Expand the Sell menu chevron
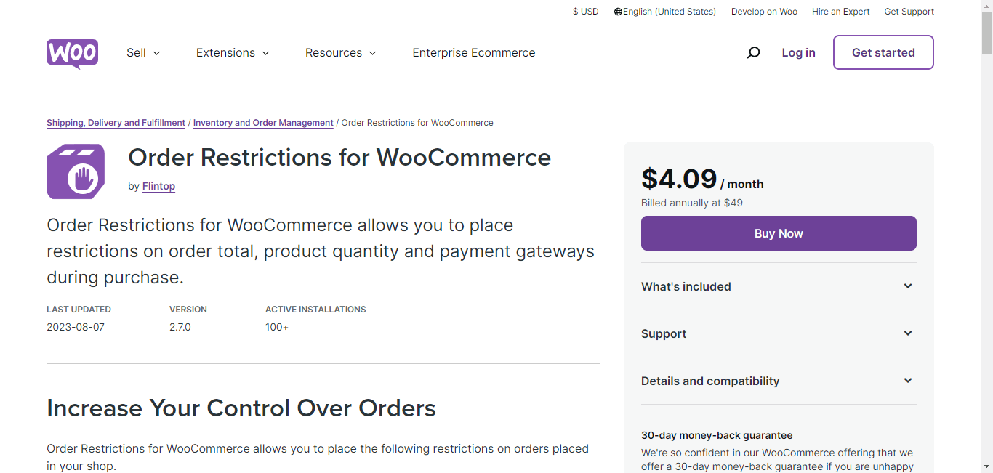Image resolution: width=993 pixels, height=473 pixels. pos(156,53)
